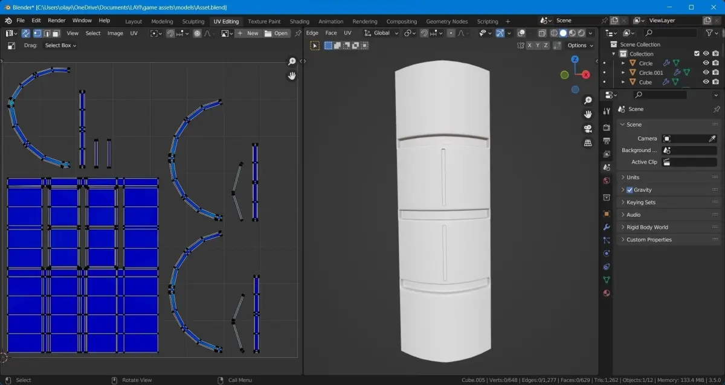The width and height of the screenshot is (725, 385).
Task: Click the Open image button
Action: click(x=277, y=33)
